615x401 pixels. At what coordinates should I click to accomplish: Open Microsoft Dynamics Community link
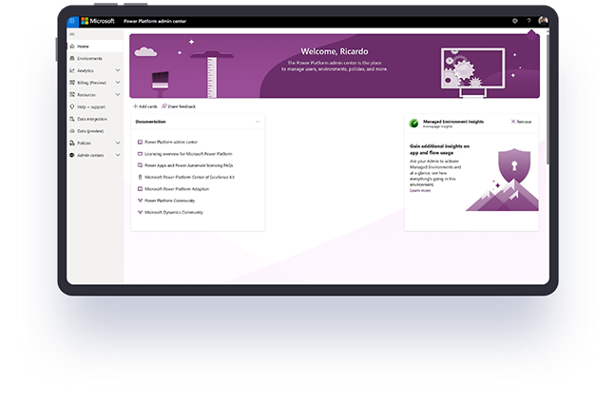[x=174, y=212]
